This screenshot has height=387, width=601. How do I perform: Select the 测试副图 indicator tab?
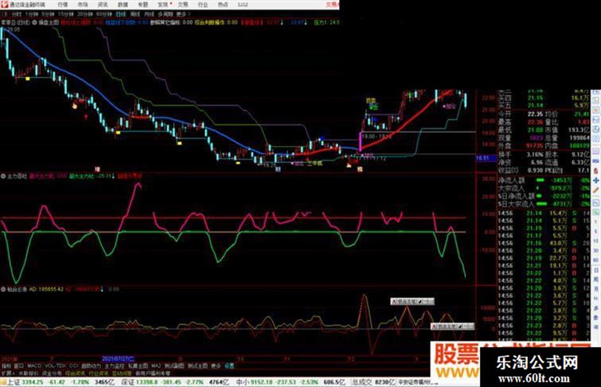pyautogui.click(x=174, y=366)
